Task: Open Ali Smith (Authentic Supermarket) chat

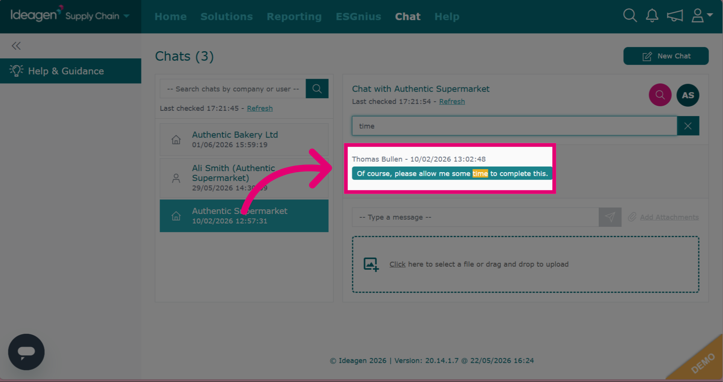Action: [x=244, y=178]
